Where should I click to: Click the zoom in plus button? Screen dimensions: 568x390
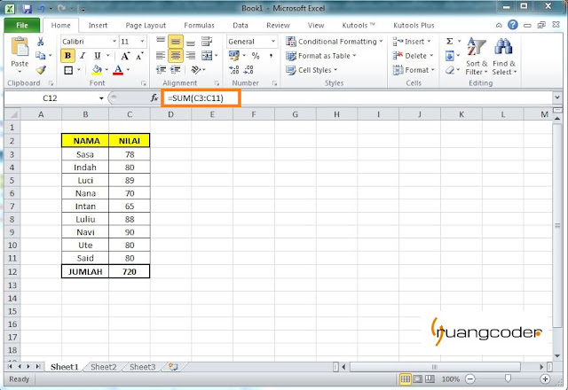[545, 378]
